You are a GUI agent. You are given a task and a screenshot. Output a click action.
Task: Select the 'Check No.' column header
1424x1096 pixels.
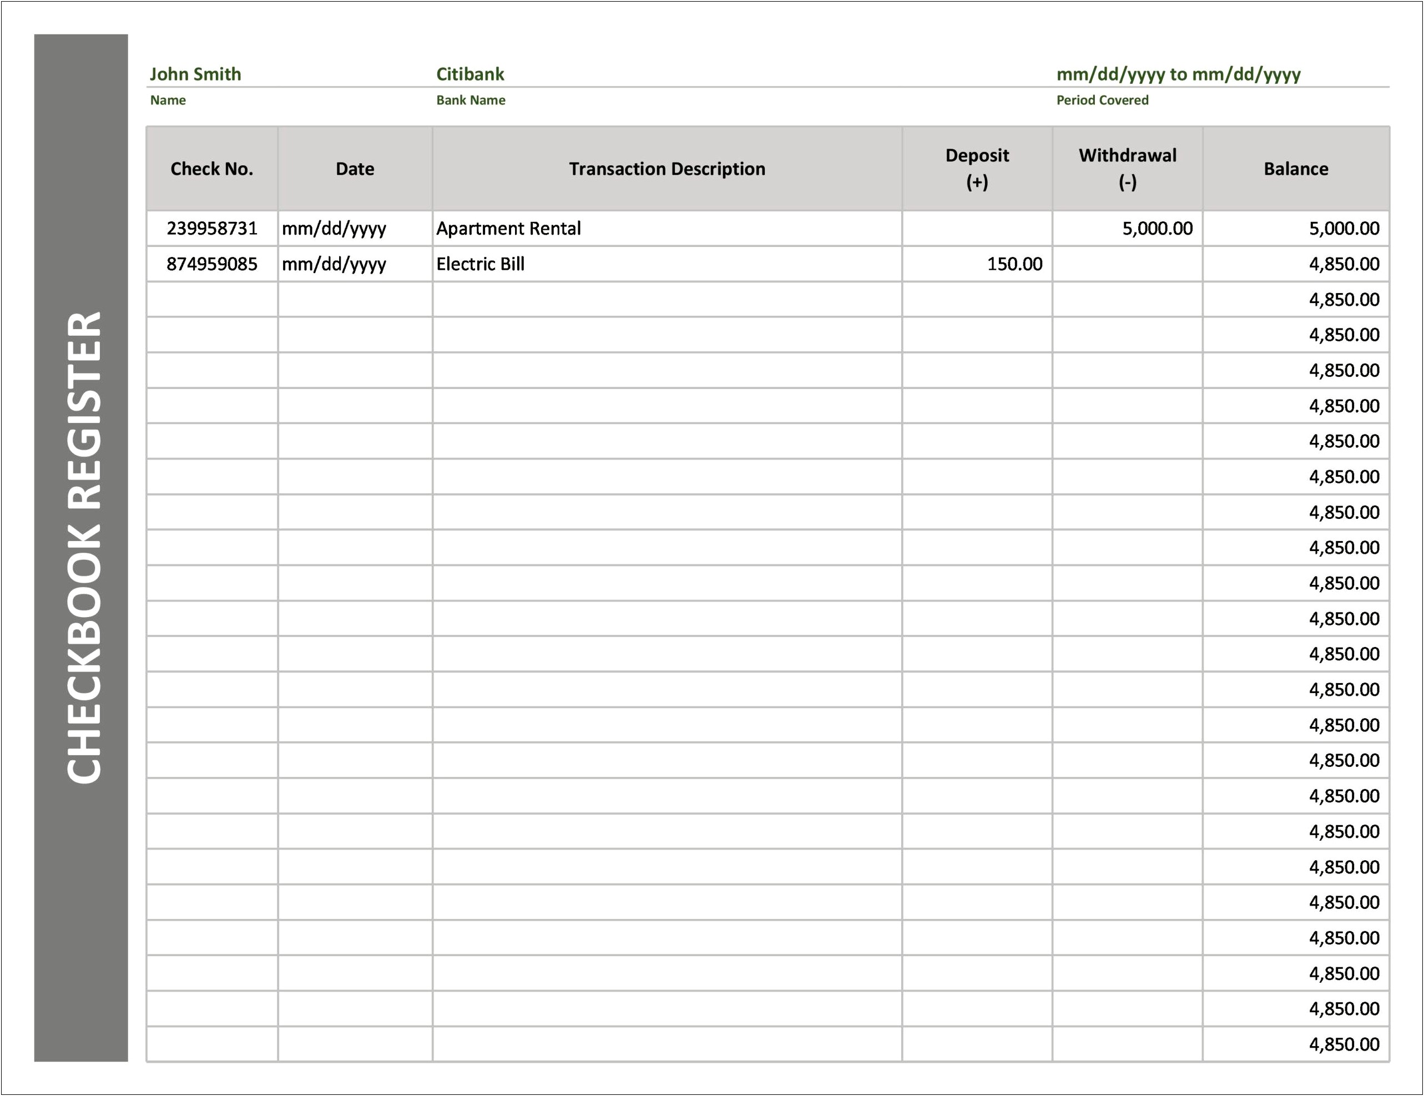point(212,169)
